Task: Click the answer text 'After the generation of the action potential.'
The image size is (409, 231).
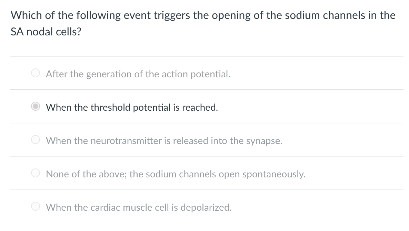Action: click(x=138, y=74)
